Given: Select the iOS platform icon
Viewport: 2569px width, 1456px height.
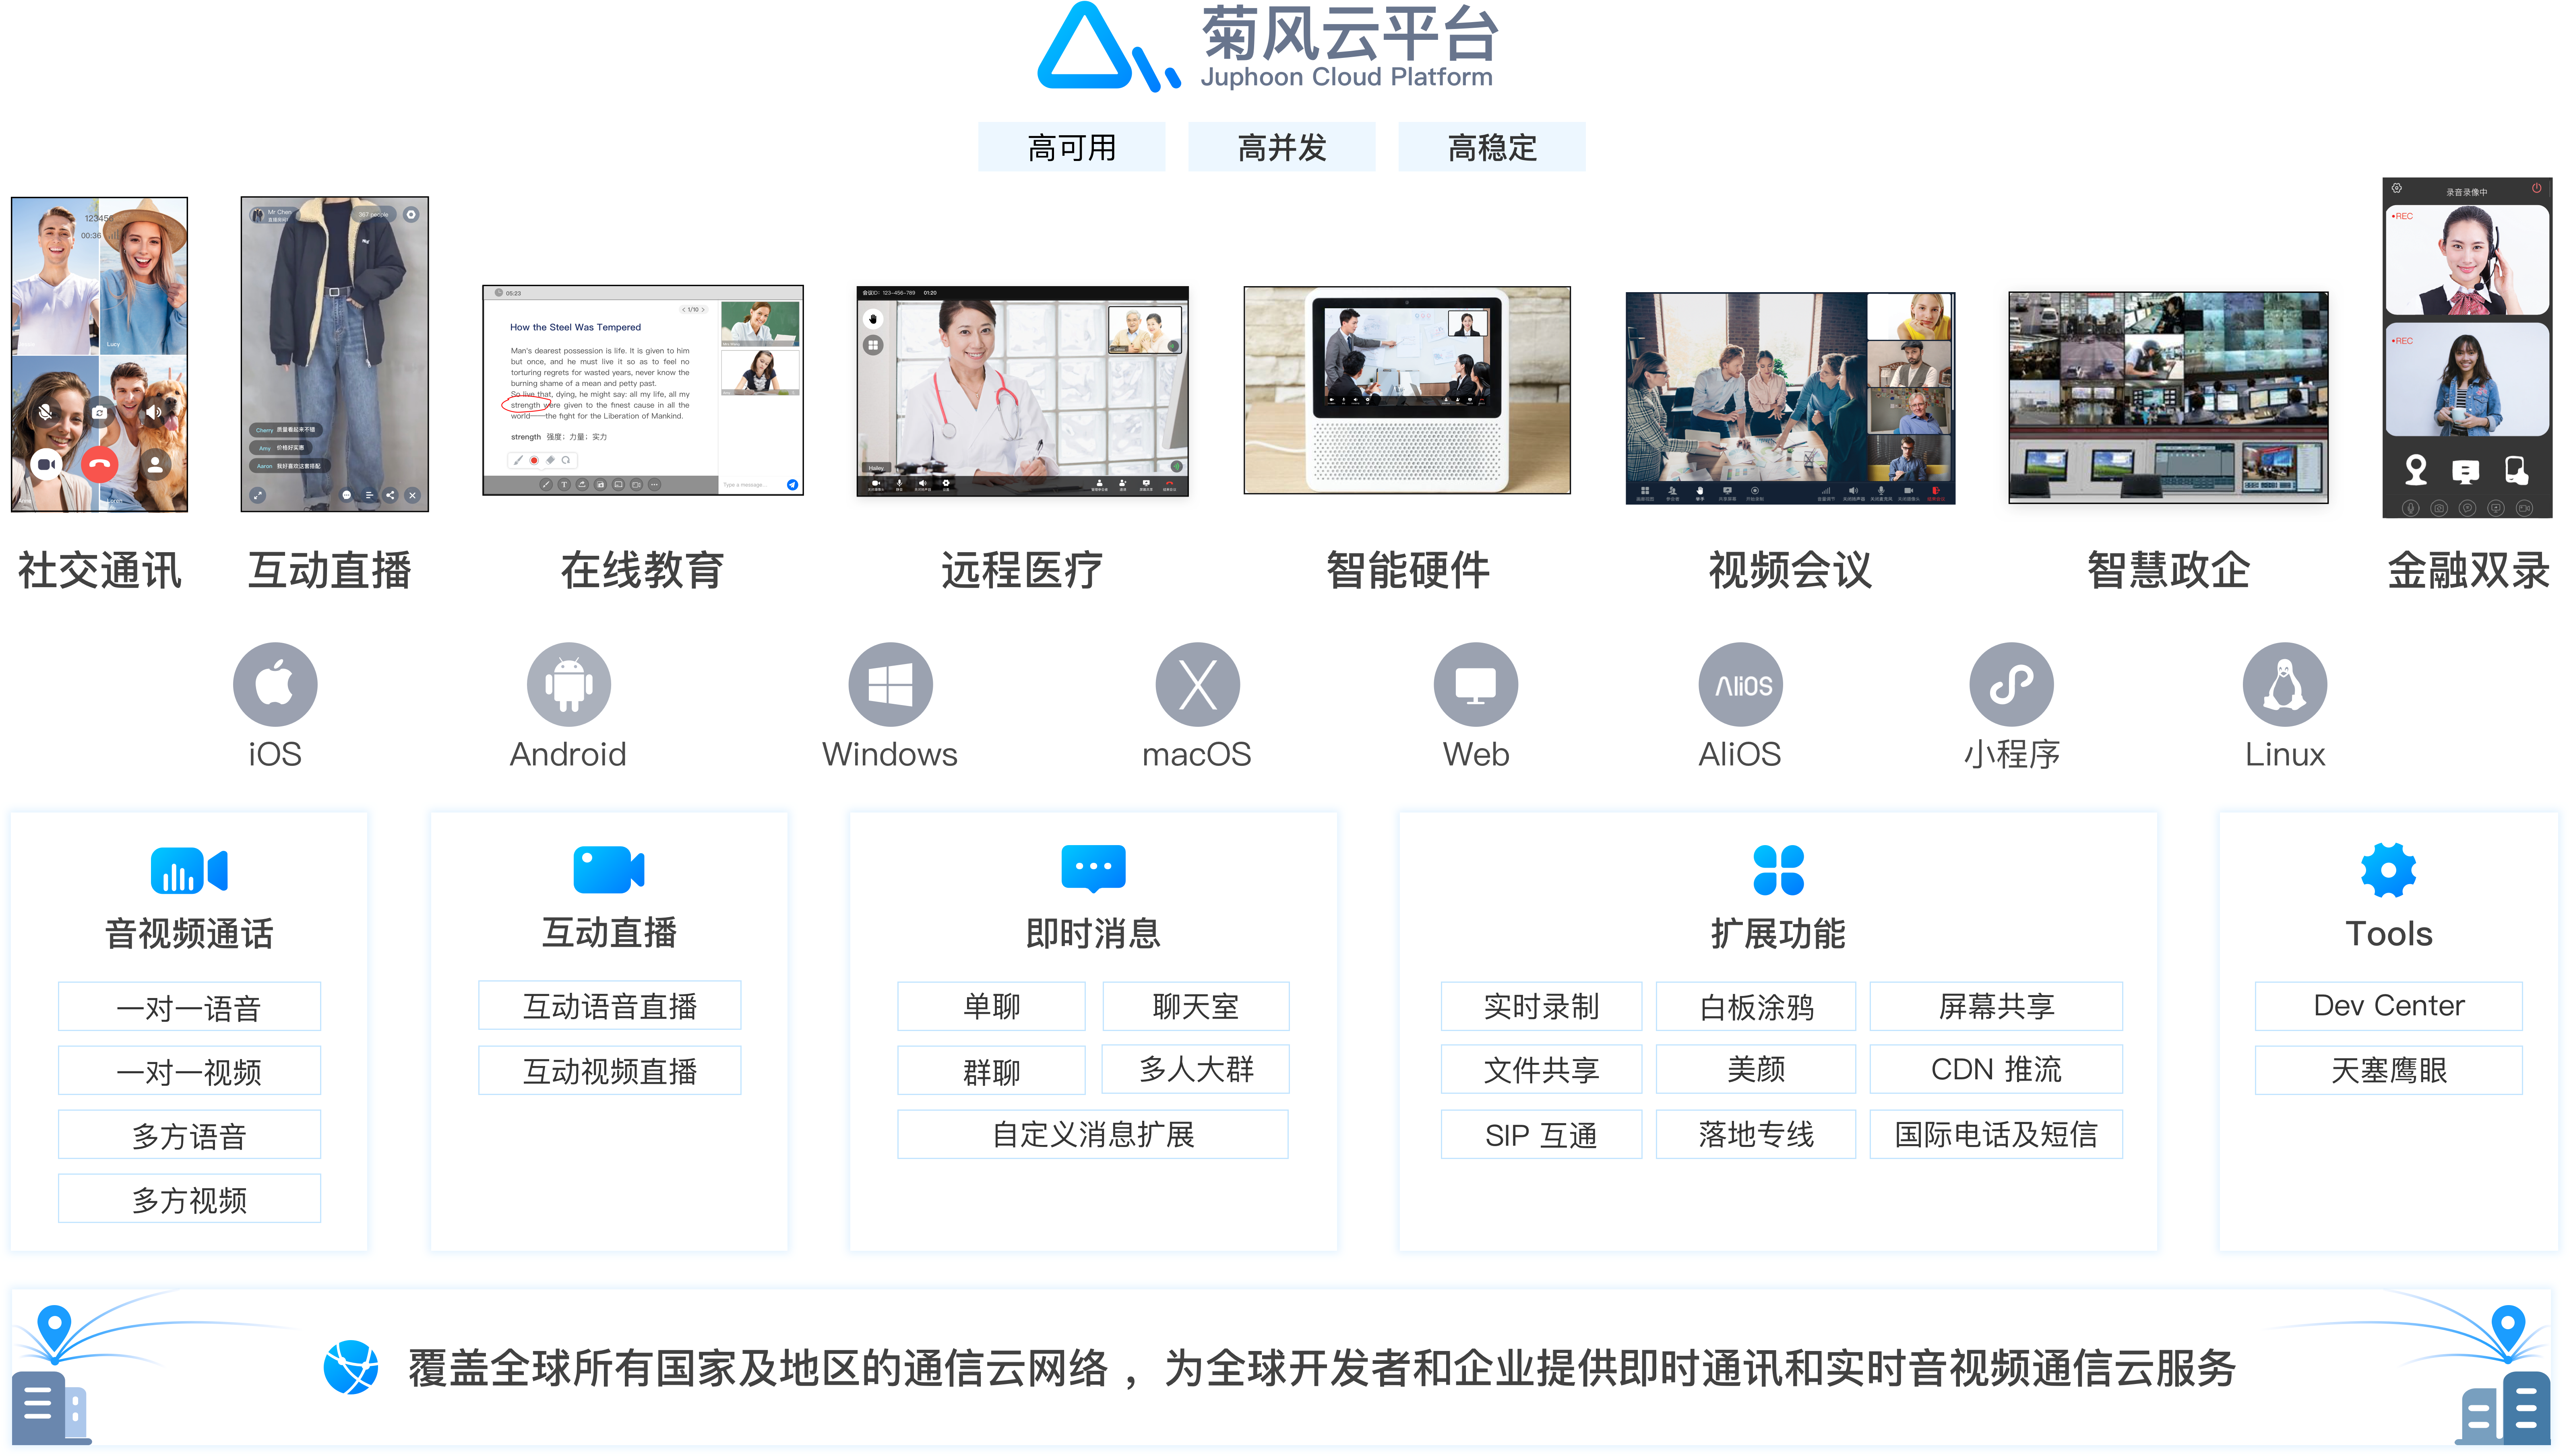Looking at the screenshot, I should [275, 684].
